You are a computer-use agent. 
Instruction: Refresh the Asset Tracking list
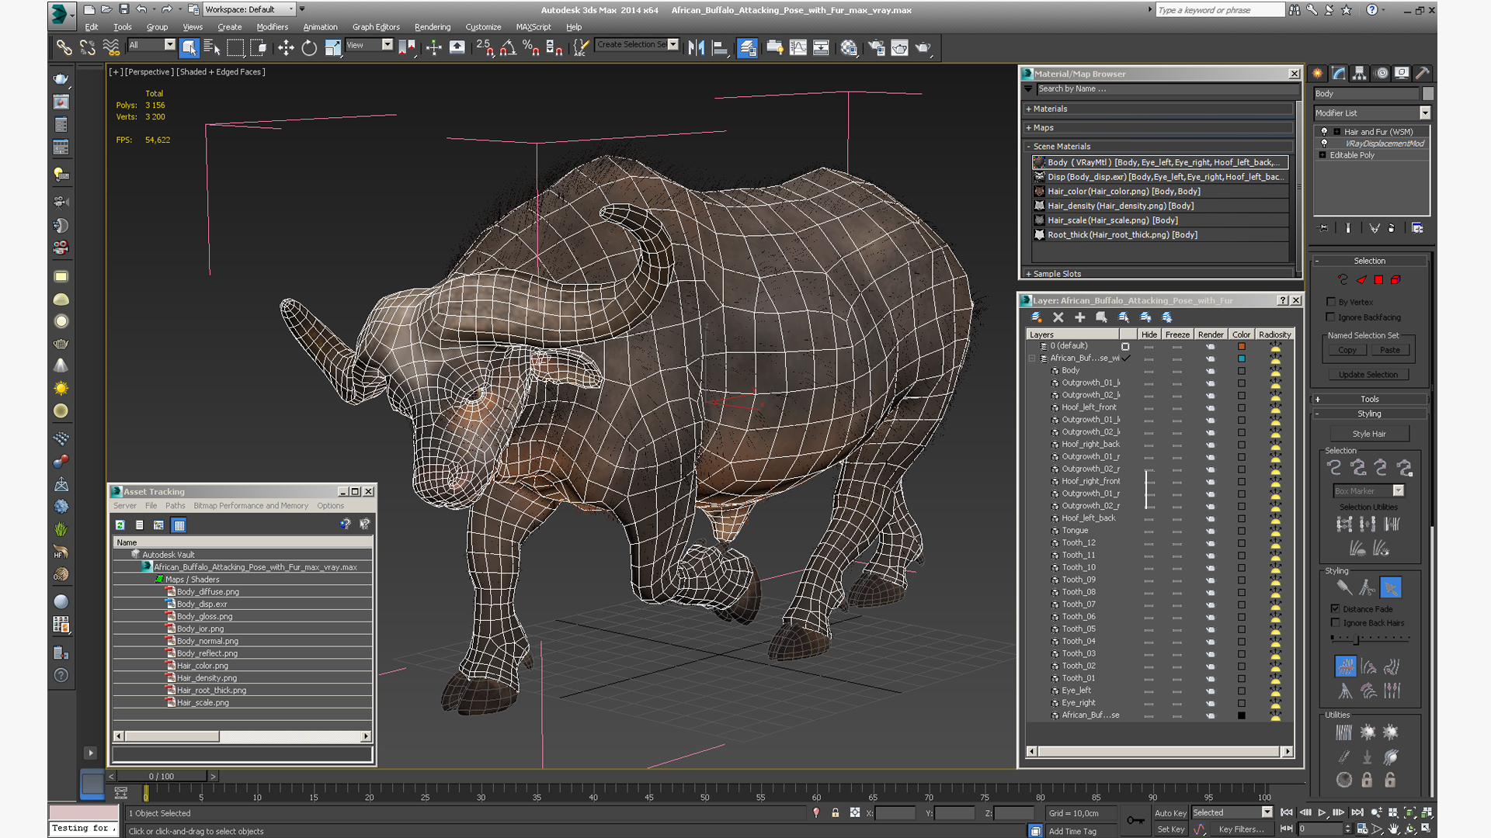pyautogui.click(x=120, y=525)
